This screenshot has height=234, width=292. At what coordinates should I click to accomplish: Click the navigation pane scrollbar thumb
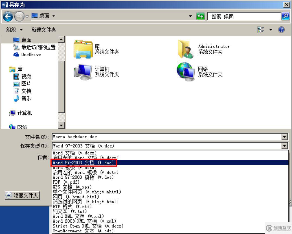pos(61,87)
